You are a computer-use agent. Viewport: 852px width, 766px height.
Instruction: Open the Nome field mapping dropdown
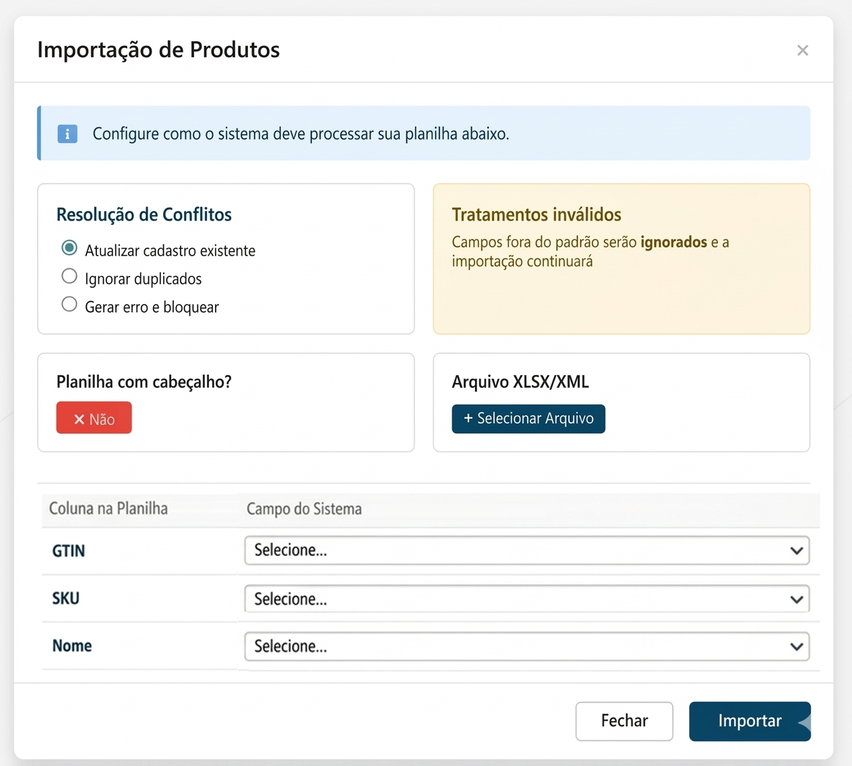526,647
